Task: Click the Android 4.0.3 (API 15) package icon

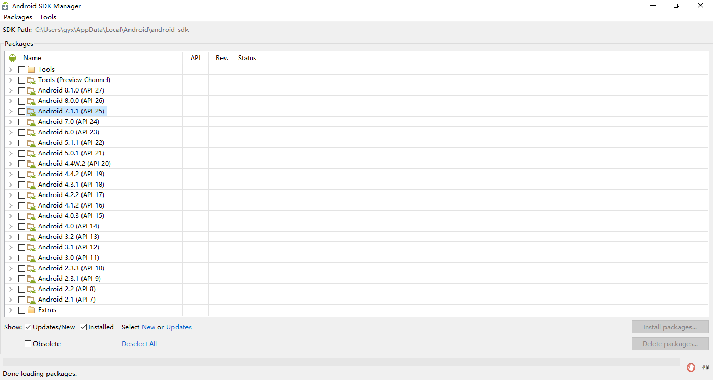Action: pyautogui.click(x=31, y=216)
